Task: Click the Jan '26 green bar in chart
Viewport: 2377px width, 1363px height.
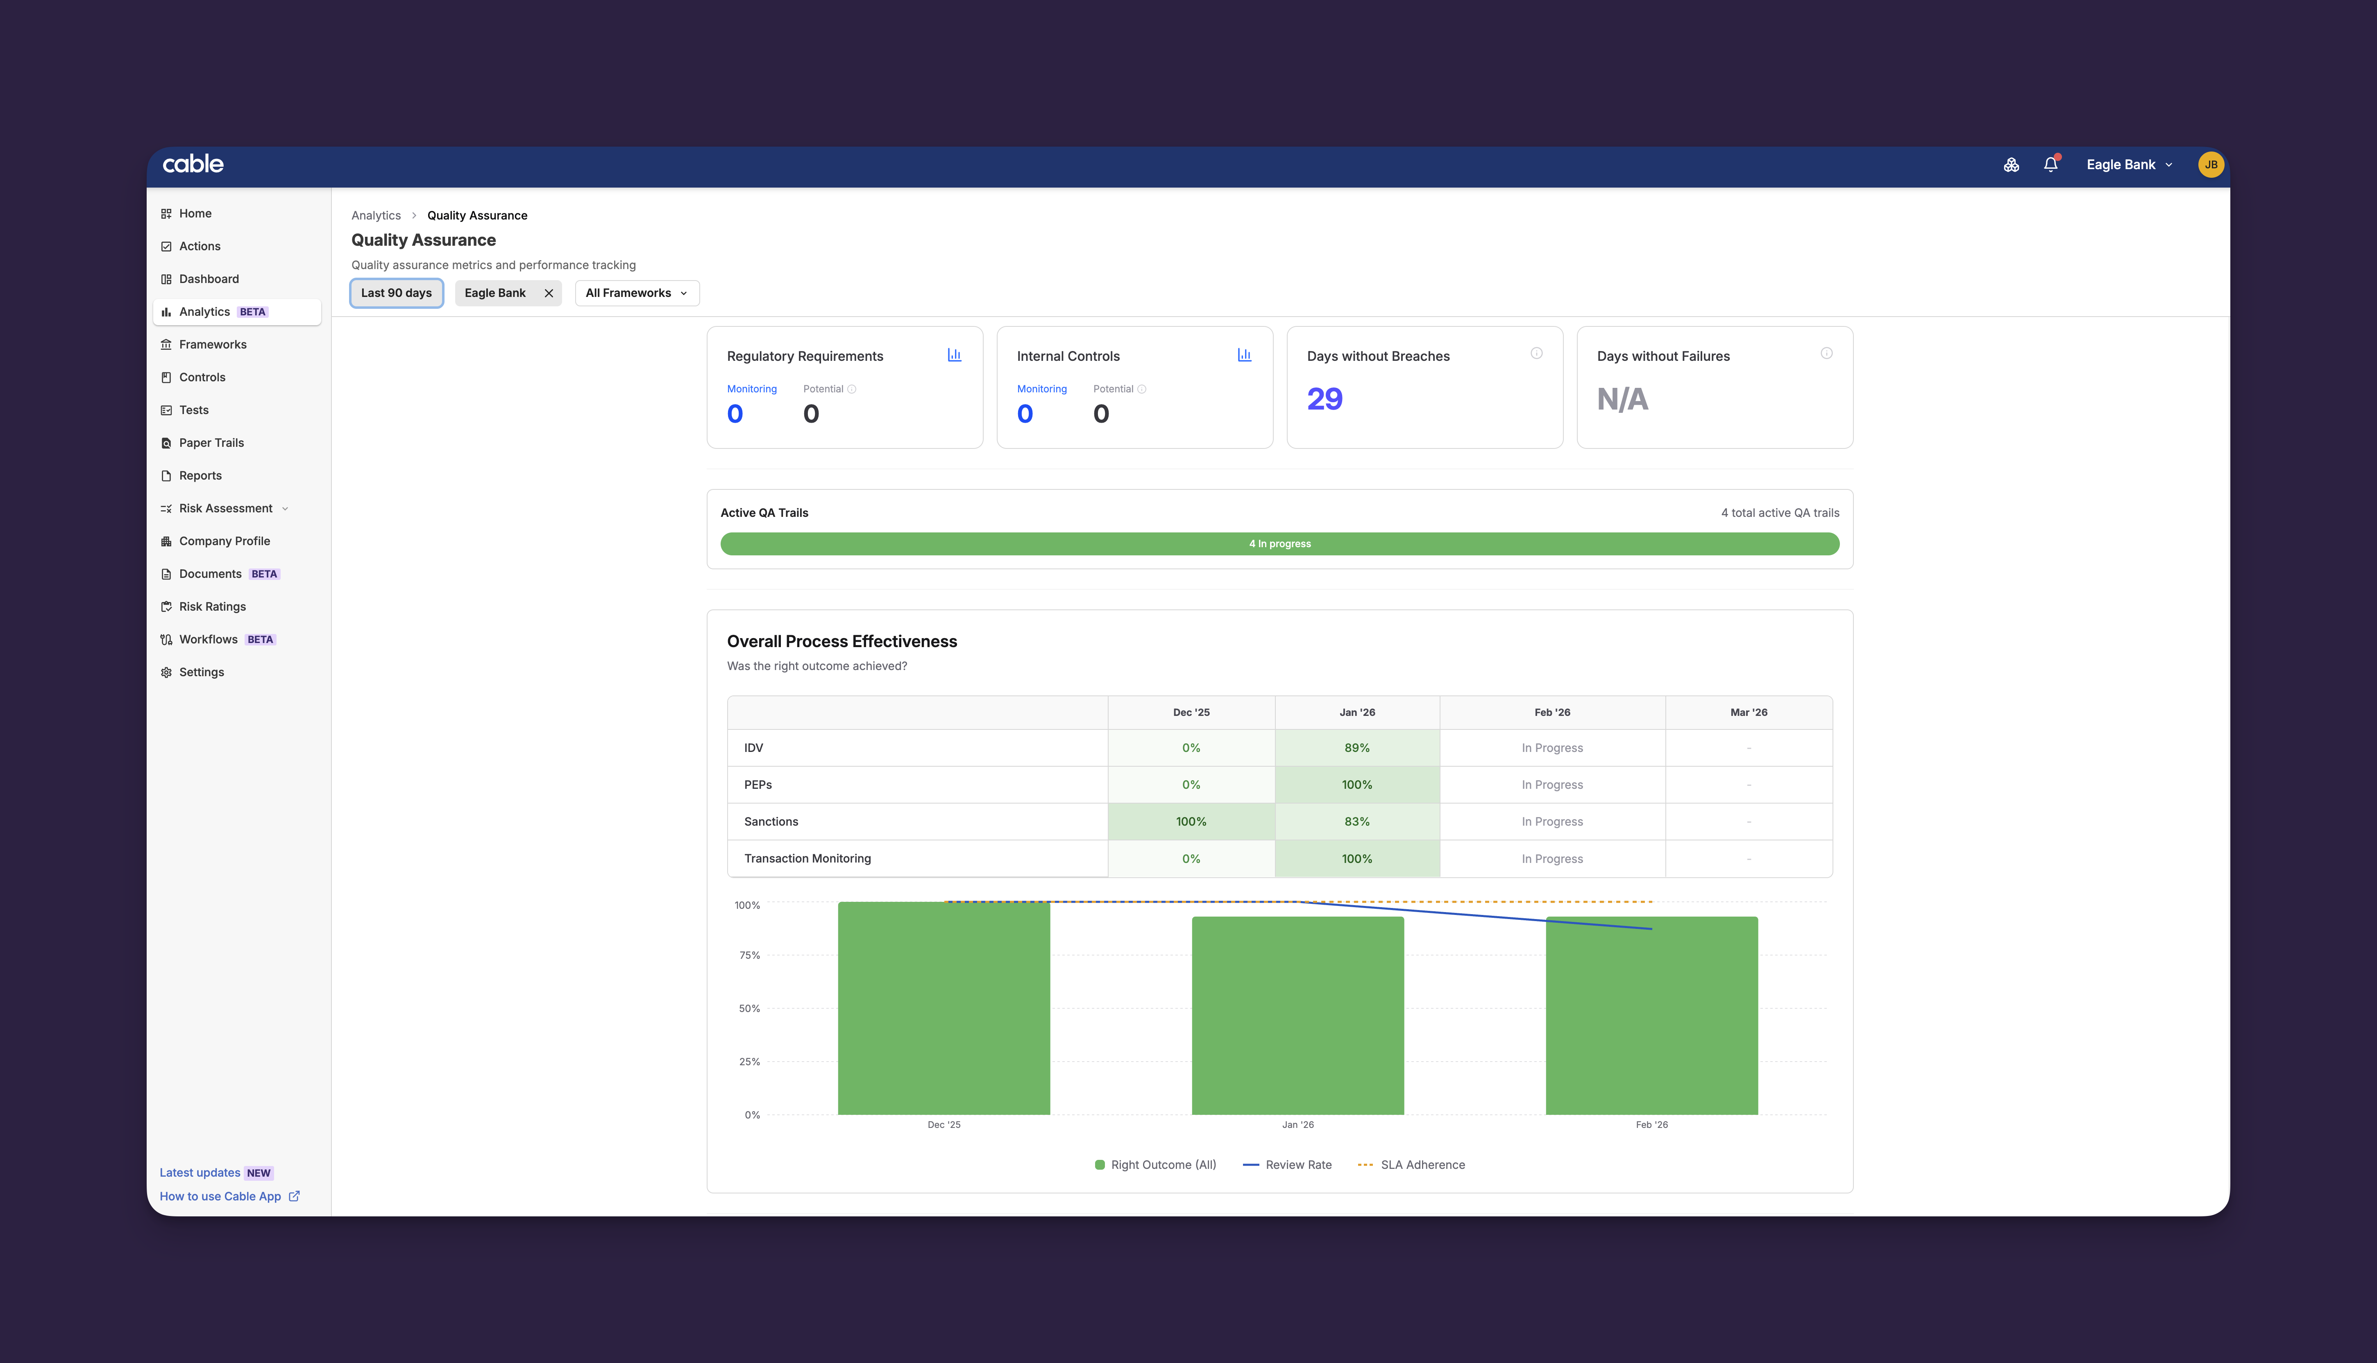Action: 1297,1016
